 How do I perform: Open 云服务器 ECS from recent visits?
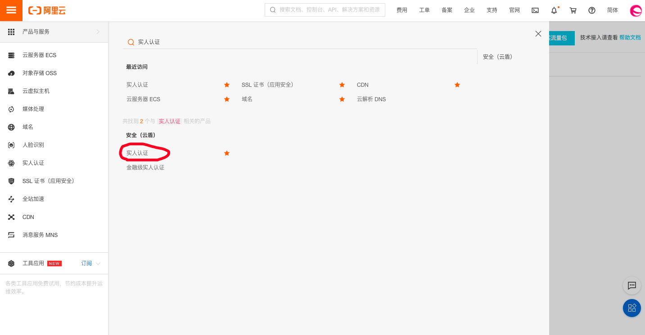click(x=143, y=99)
